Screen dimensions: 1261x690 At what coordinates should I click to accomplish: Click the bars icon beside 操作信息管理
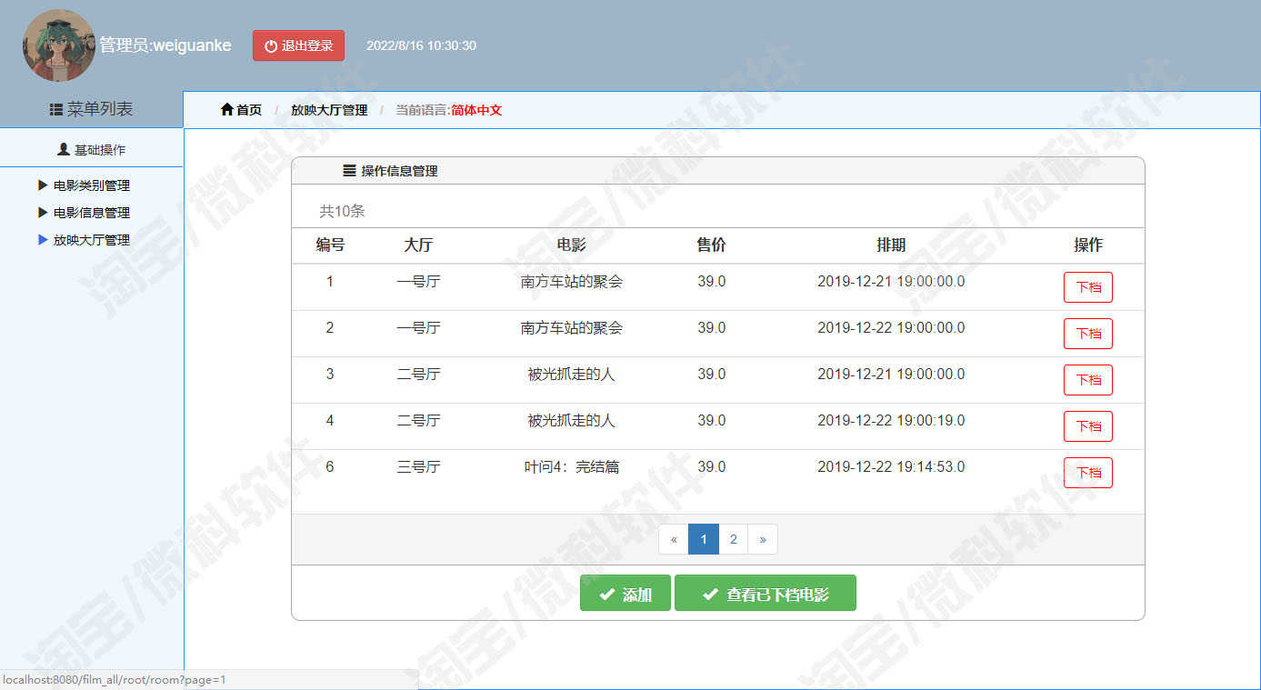[349, 170]
